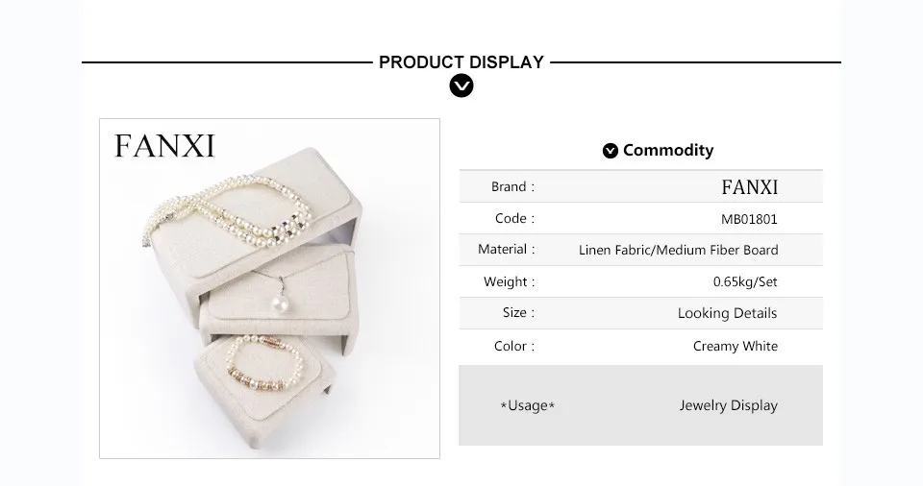The image size is (923, 486).
Task: Click the Weight row label
Action: (x=509, y=282)
